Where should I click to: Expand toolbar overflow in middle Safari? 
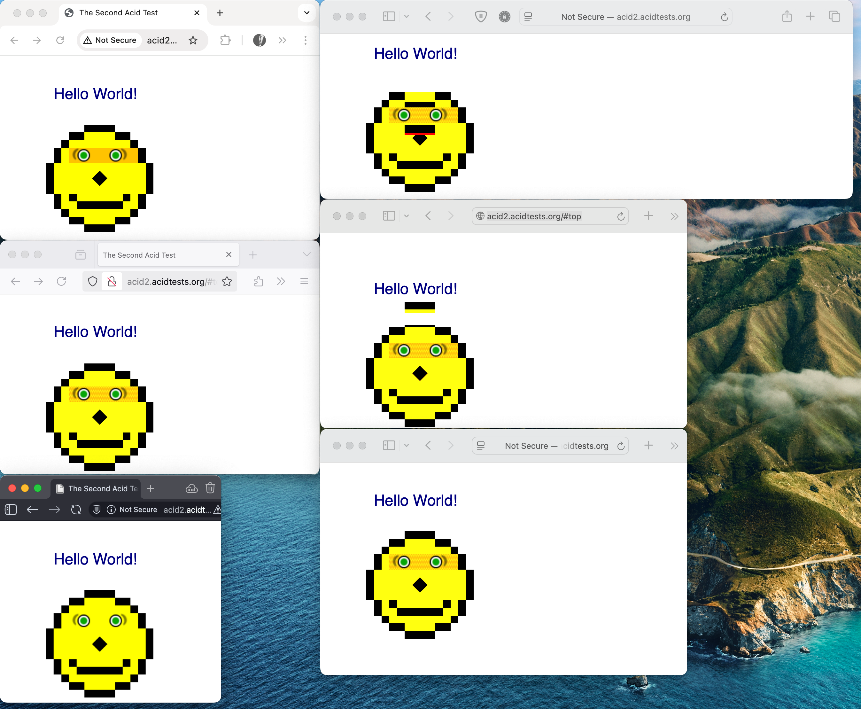pos(674,216)
